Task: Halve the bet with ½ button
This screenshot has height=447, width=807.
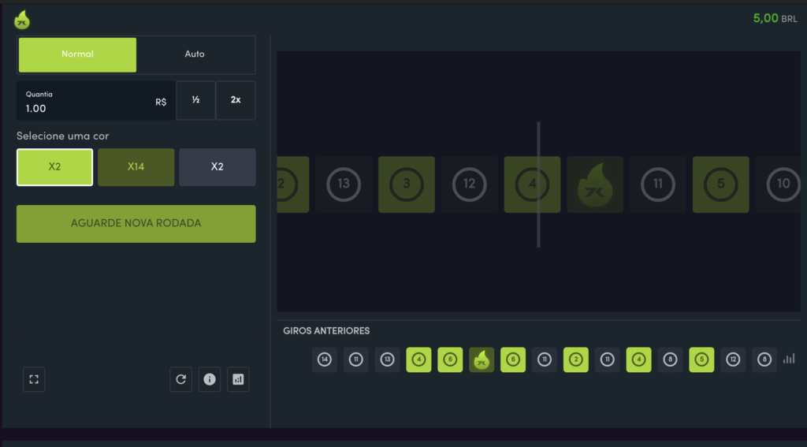Action: 195,100
